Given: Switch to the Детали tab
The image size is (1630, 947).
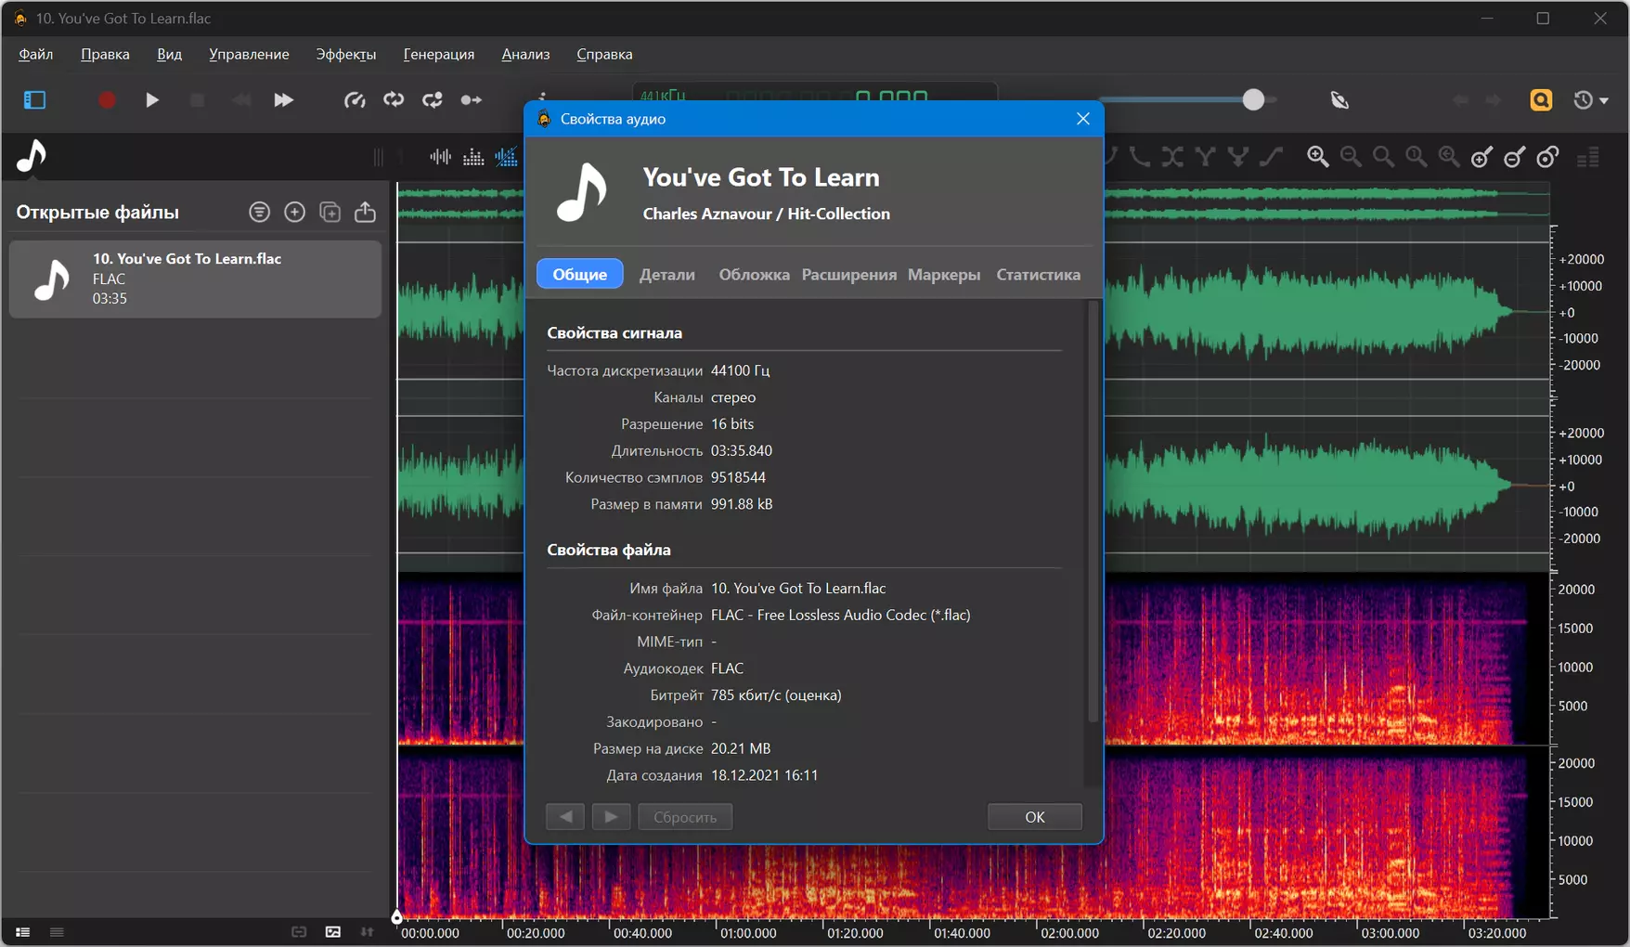Looking at the screenshot, I should coord(667,274).
